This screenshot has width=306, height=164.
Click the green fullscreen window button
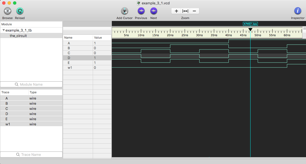click(15, 3)
